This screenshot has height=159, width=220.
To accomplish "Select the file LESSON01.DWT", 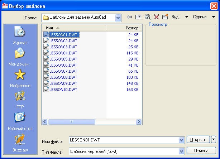I will (63, 35).
